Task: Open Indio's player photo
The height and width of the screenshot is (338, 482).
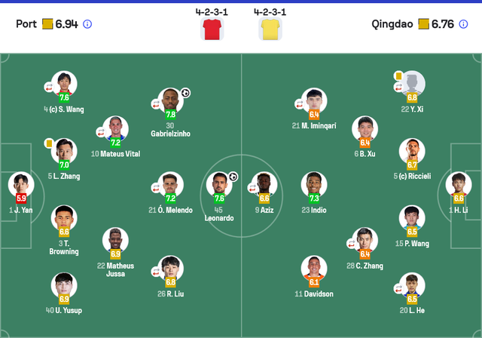Action: pyautogui.click(x=314, y=184)
